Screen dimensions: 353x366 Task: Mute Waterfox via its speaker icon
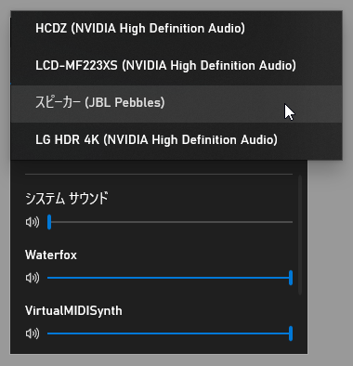(33, 278)
